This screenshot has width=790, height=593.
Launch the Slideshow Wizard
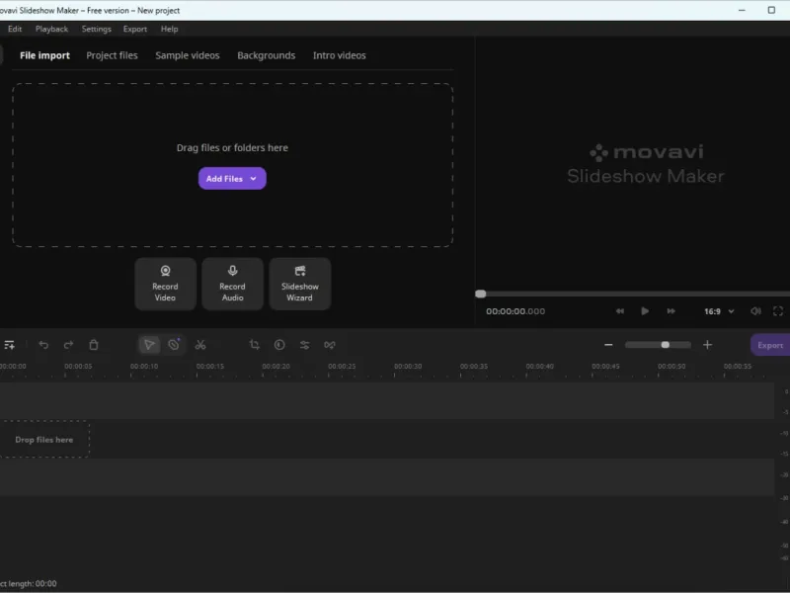coord(300,284)
